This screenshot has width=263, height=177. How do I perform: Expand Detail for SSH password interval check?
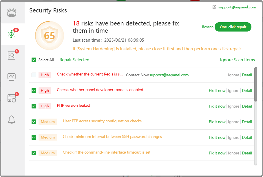pos(247,137)
